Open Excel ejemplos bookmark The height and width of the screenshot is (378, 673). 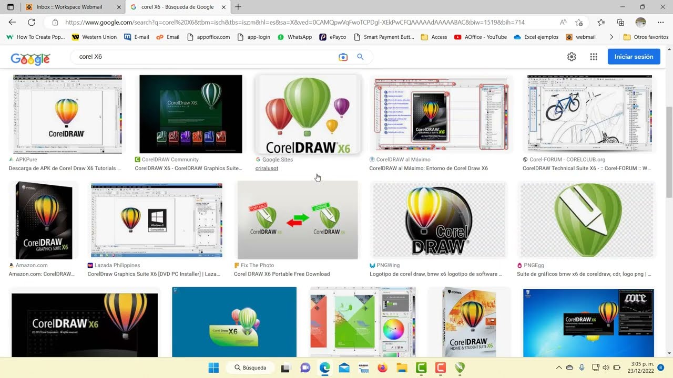click(536, 37)
